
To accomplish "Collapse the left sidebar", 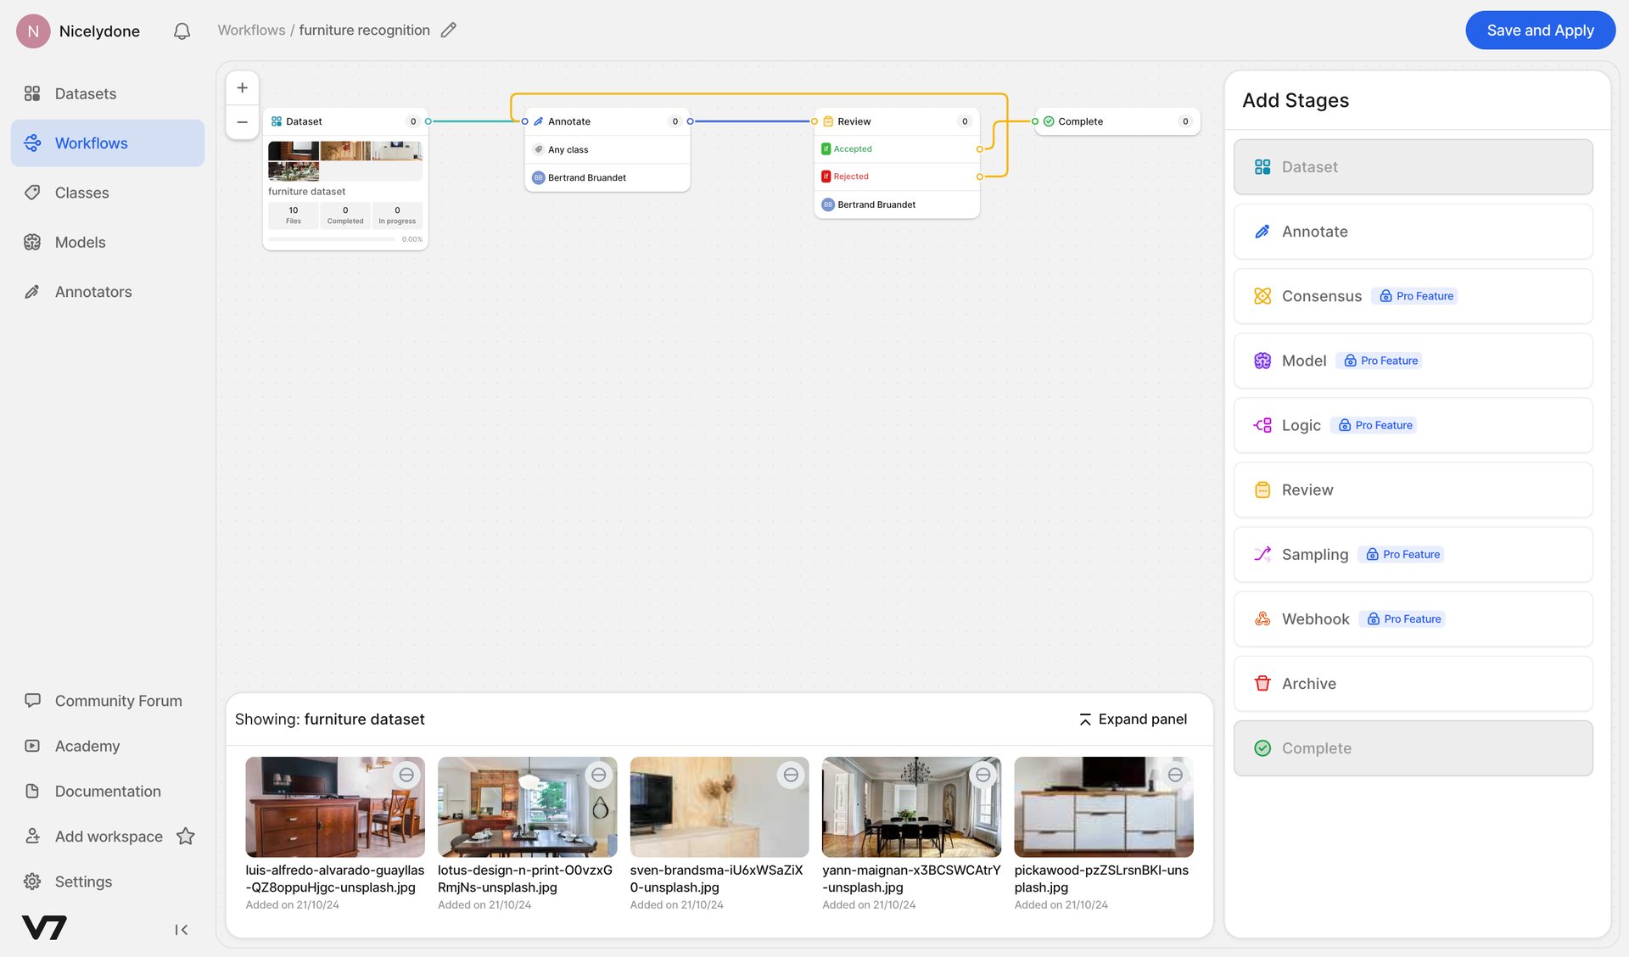I will 181,929.
